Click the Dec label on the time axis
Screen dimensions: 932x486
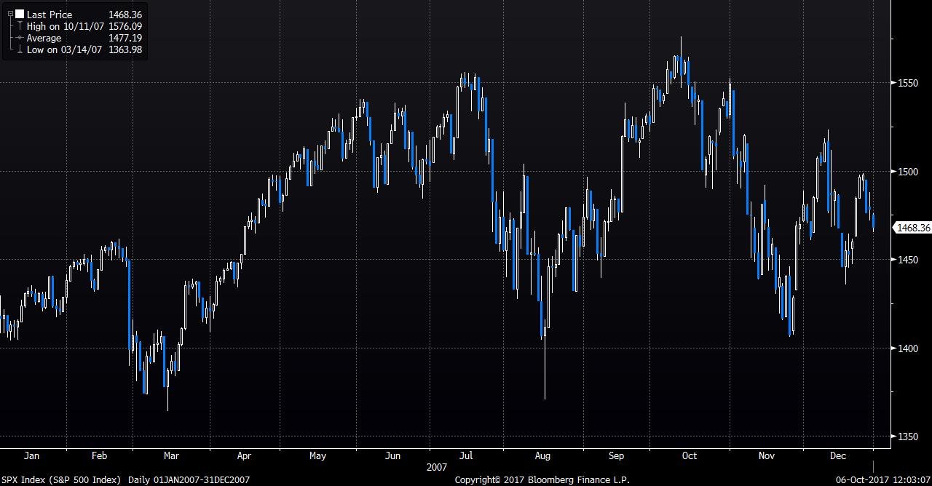pyautogui.click(x=838, y=456)
